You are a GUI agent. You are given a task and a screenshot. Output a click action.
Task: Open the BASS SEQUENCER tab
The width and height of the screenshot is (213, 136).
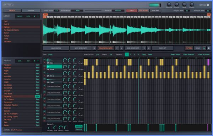(x=133, y=48)
